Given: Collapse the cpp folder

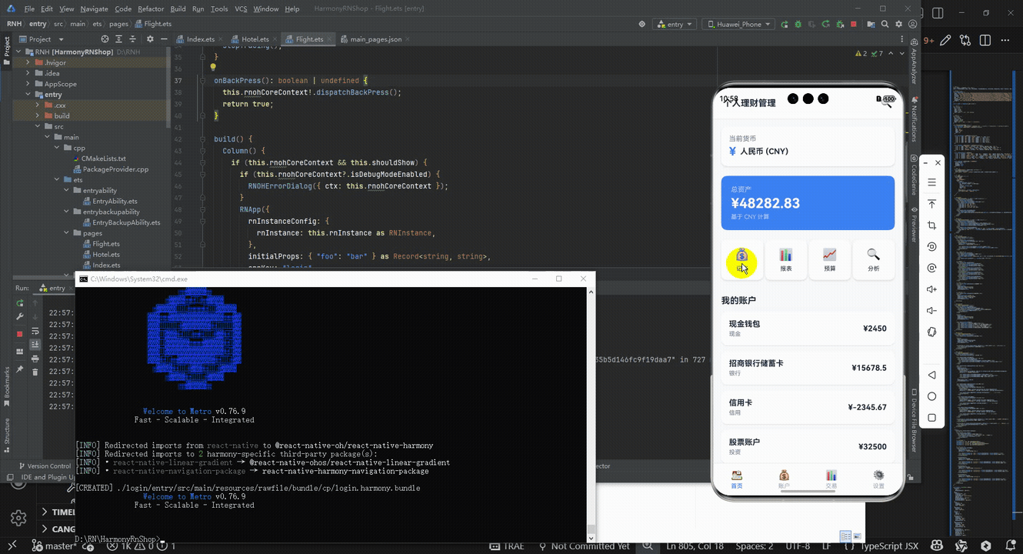Looking at the screenshot, I should [57, 148].
